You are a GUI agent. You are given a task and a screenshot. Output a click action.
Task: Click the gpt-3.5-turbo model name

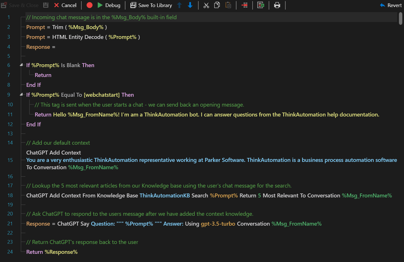click(x=218, y=224)
